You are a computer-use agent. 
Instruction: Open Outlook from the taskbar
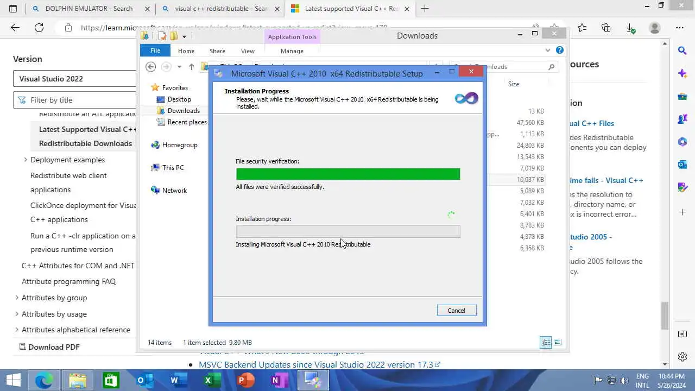pos(144,380)
